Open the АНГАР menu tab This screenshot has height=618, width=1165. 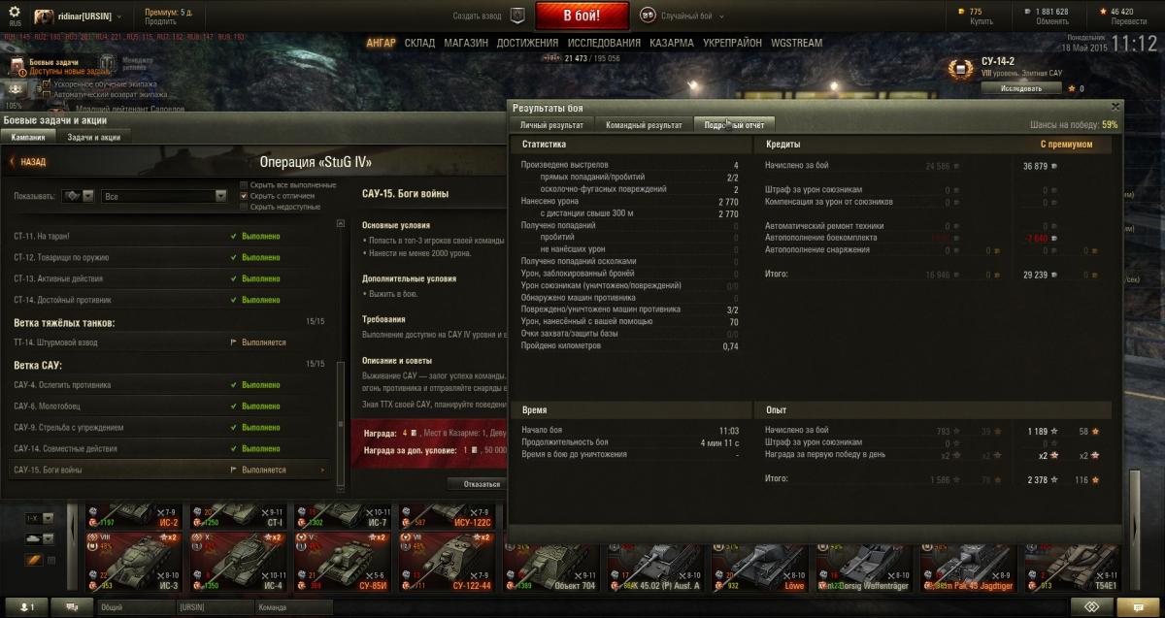[x=382, y=43]
